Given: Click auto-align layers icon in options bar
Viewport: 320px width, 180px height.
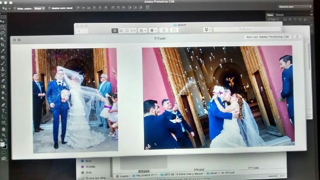Looking at the screenshot, I should click(148, 7).
